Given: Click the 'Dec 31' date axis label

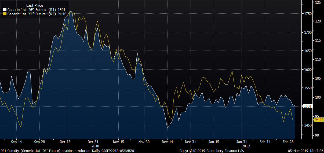Looking at the screenshot, I should click(x=191, y=142).
